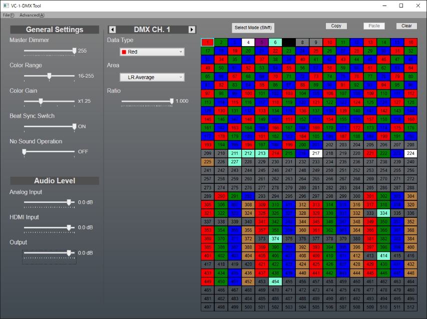Select cyan DMX channel cell 374
The height and width of the screenshot is (319, 427).
tap(275, 239)
